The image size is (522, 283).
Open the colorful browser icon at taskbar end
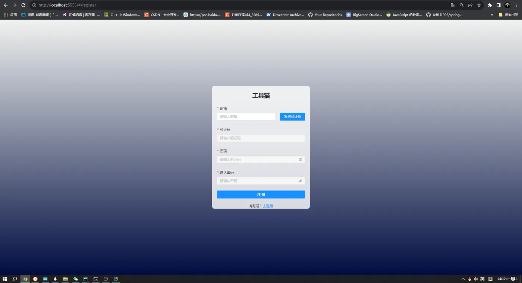pyautogui.click(x=116, y=279)
